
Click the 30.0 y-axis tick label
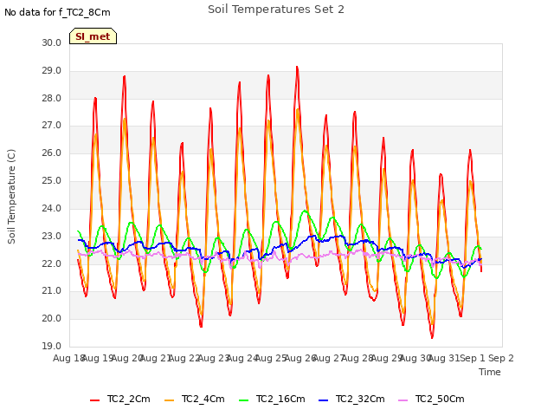(52, 42)
